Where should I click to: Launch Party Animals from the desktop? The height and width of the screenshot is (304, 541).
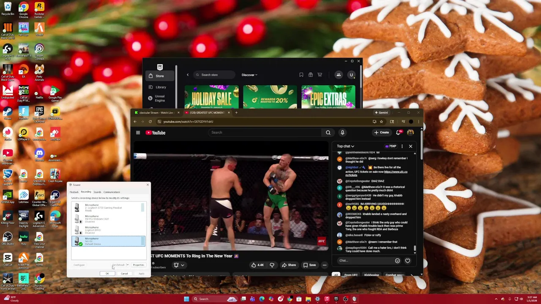click(x=39, y=73)
